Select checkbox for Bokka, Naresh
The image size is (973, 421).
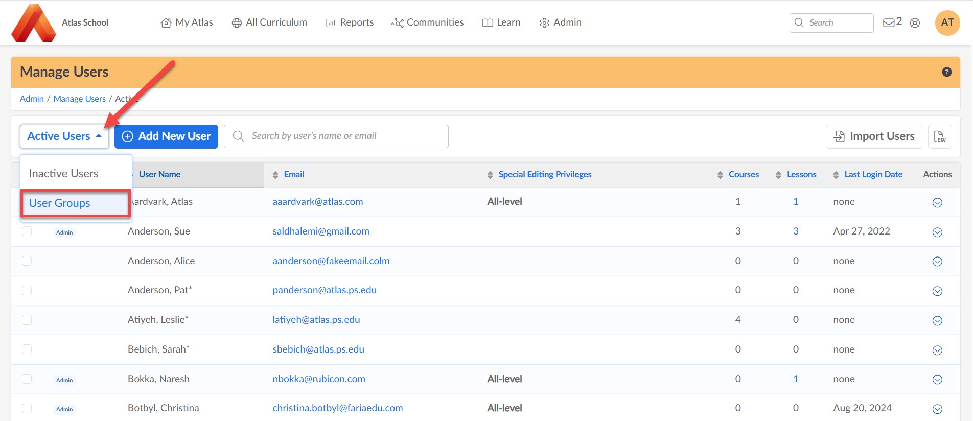(x=27, y=379)
